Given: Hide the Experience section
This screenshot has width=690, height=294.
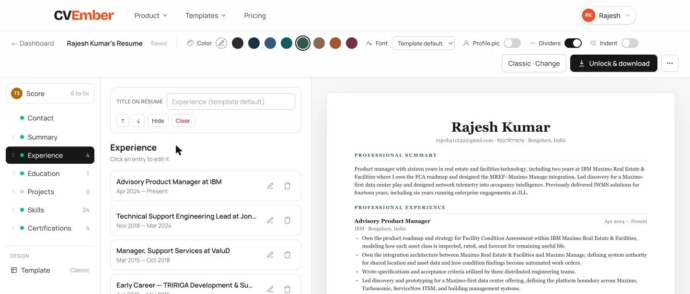Looking at the screenshot, I should click(158, 121).
